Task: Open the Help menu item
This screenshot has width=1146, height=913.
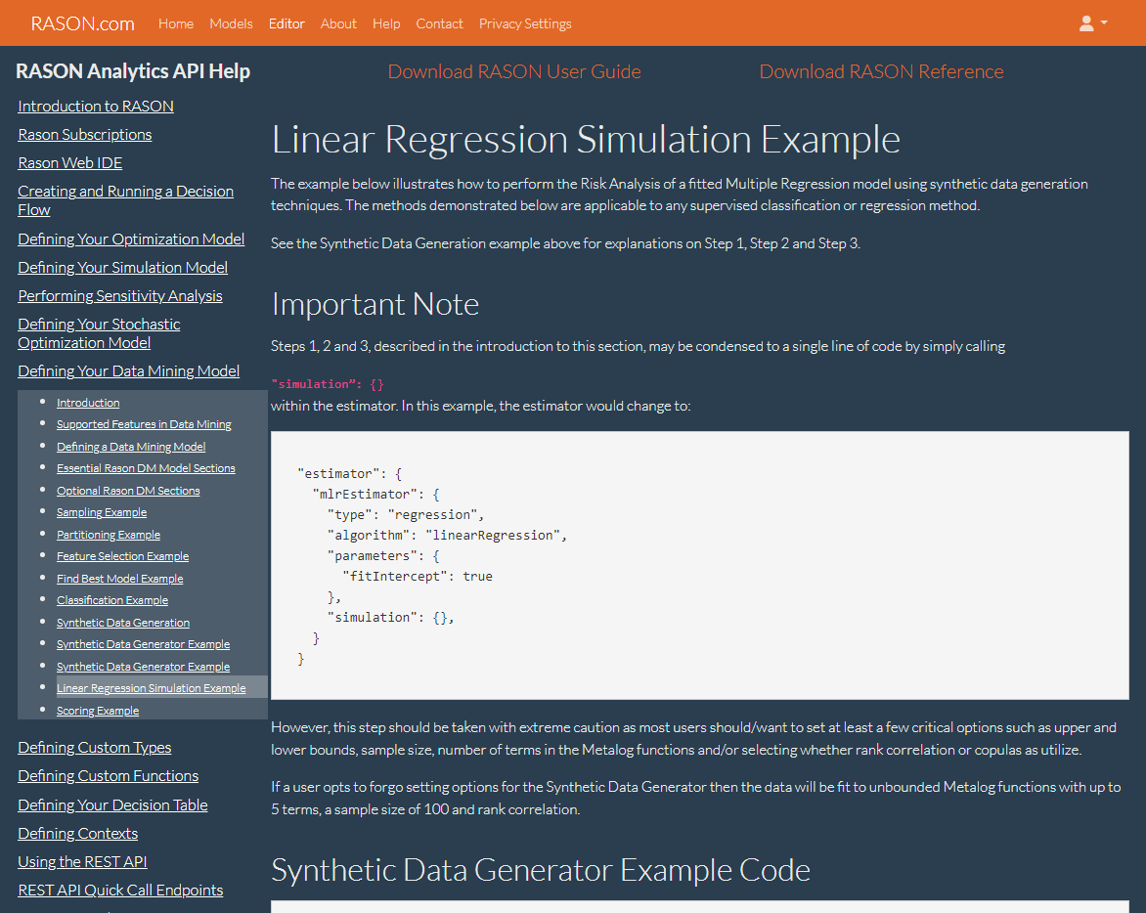Action: (x=386, y=23)
